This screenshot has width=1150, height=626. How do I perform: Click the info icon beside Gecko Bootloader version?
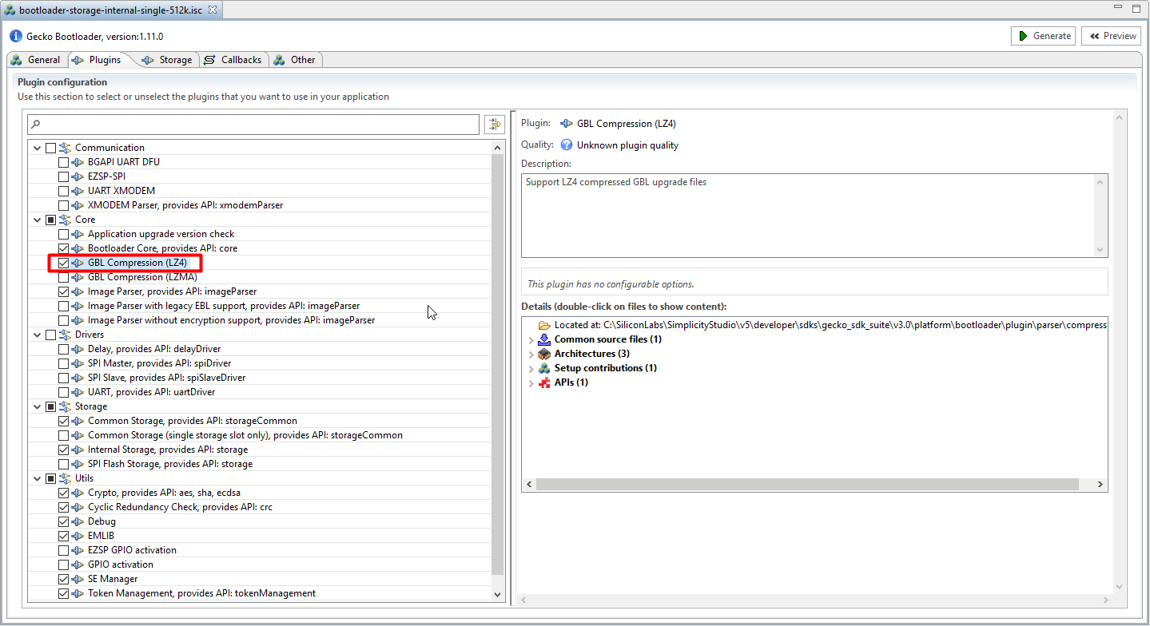tap(16, 36)
